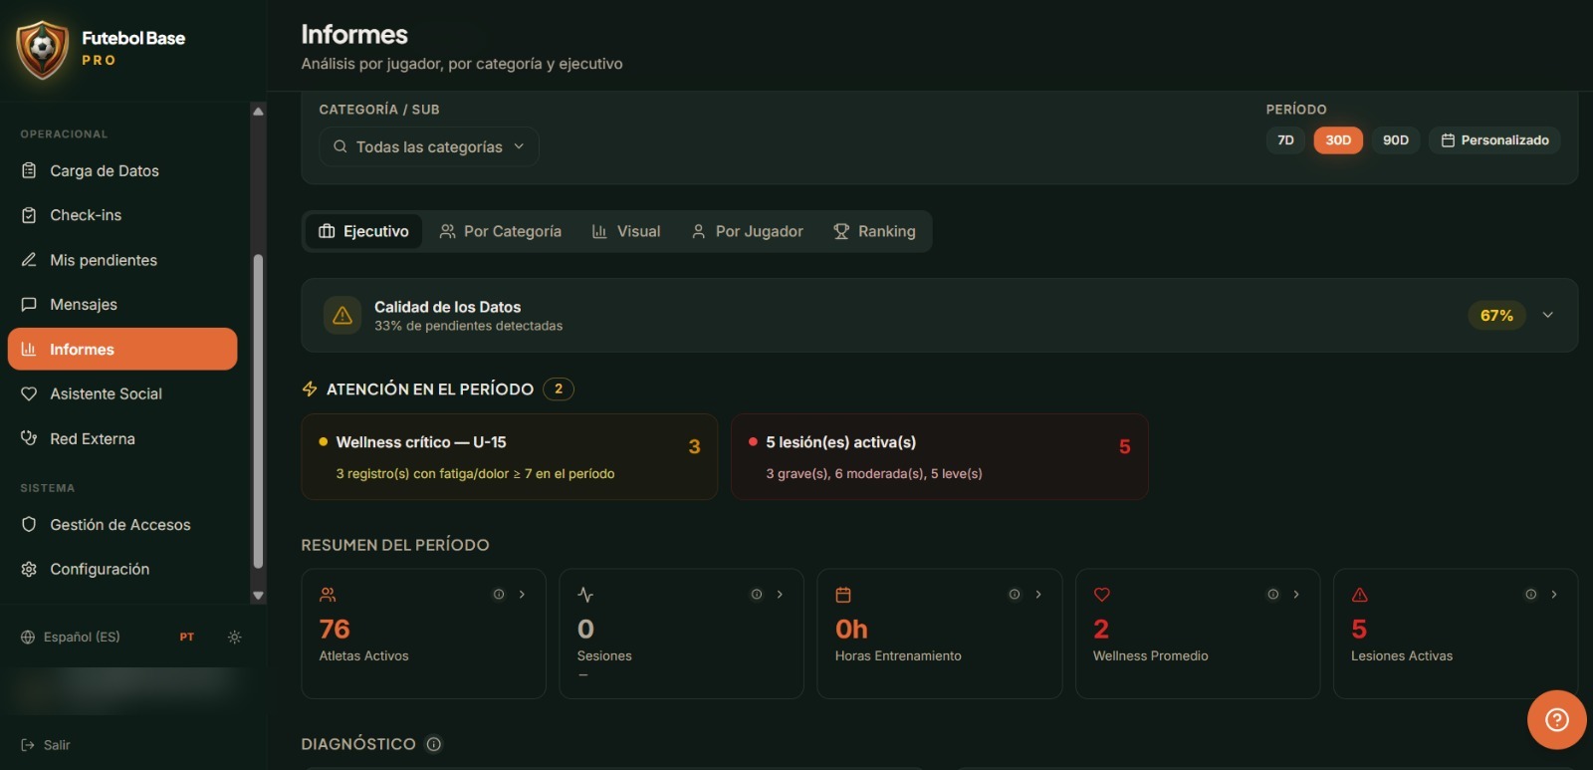Click the Futebol Base shield logo
The image size is (1593, 770).
[x=42, y=50]
